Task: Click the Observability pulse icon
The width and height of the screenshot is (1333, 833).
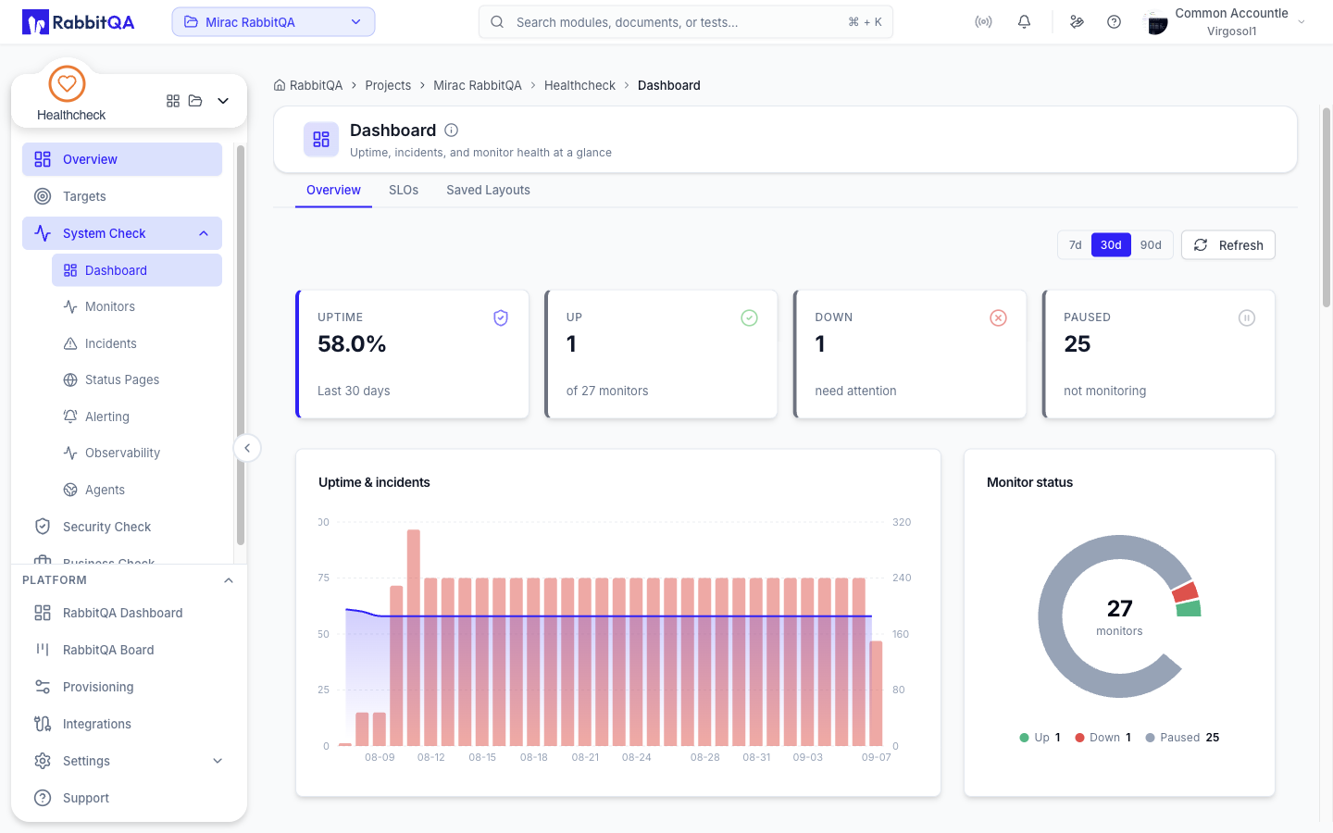Action: [x=70, y=453]
